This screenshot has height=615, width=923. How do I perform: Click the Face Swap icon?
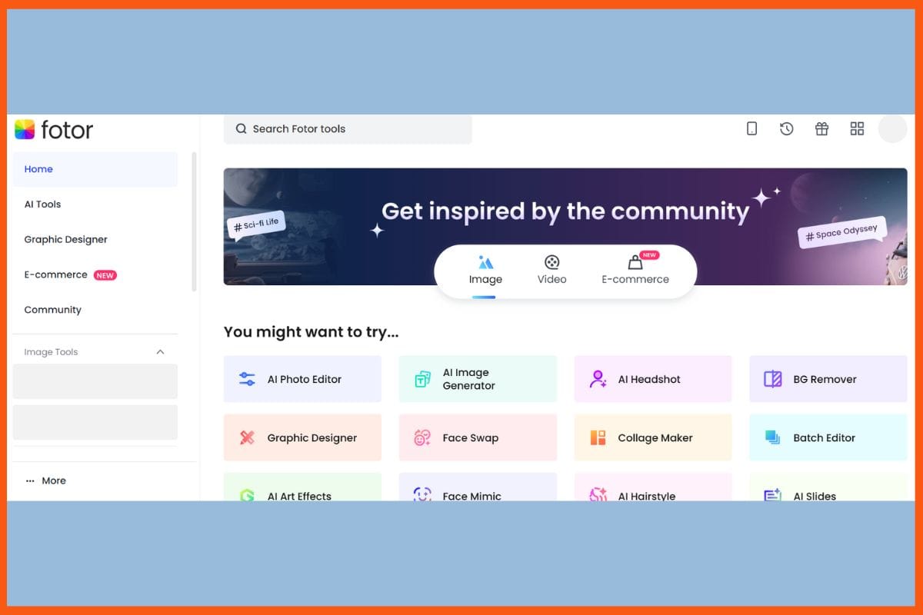click(x=422, y=437)
